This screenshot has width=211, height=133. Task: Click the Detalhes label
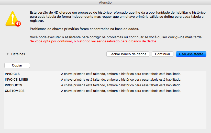18,54
